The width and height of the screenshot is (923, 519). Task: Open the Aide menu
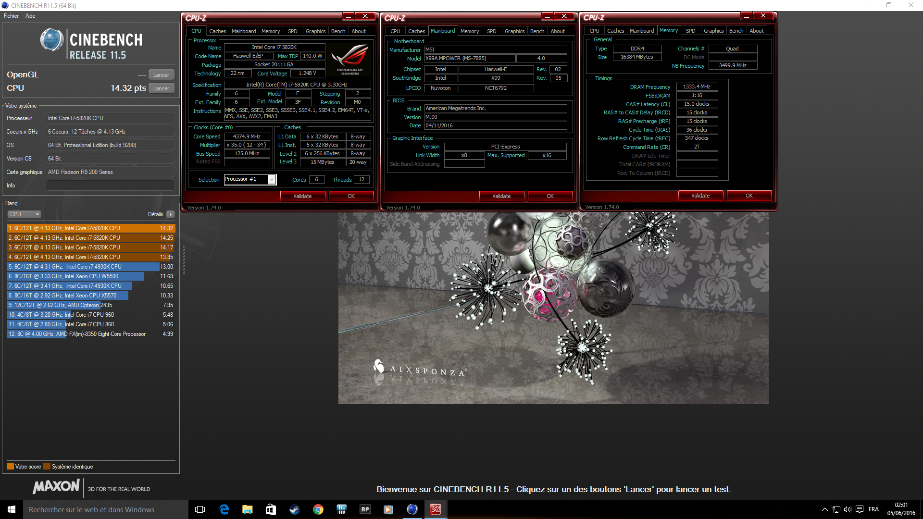(30, 16)
